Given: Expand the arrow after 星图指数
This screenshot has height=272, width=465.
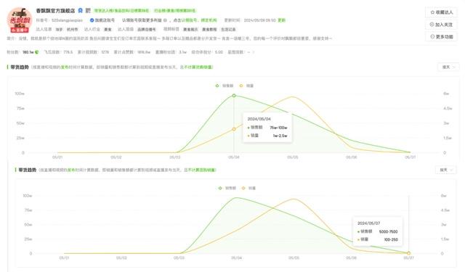Looking at the screenshot, I should click(x=254, y=52).
